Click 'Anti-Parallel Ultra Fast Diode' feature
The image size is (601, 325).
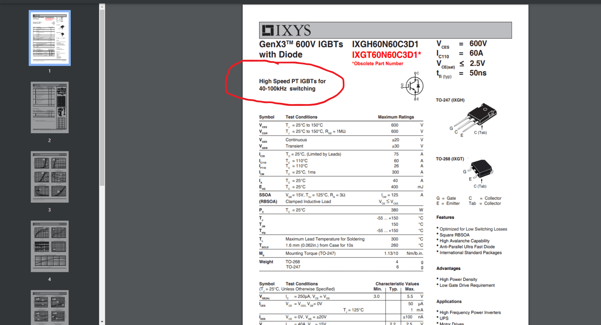[467, 247]
